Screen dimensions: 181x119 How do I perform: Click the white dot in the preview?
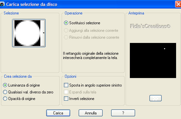[x=165, y=49]
